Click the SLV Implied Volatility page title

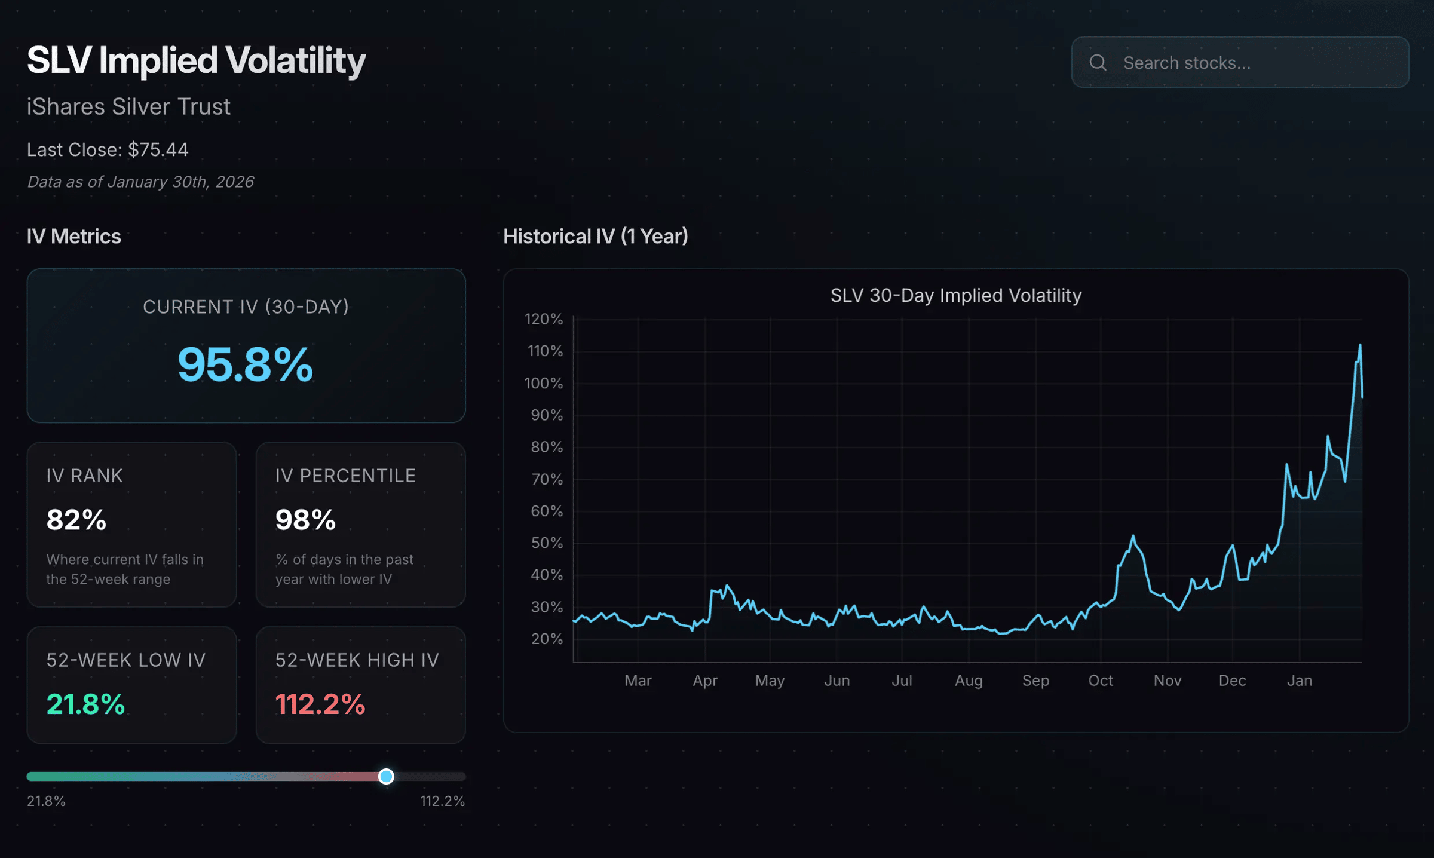click(x=196, y=60)
